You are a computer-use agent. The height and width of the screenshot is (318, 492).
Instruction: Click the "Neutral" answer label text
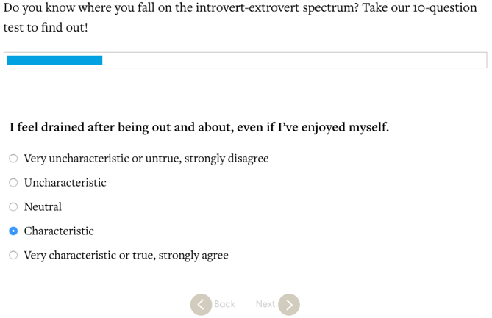point(43,207)
